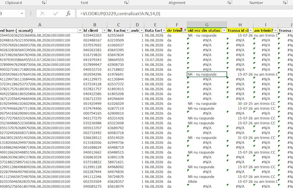Open filter dropdown for 'Data fact' column
Image resolution: width=293 pixels, height=188 pixels.
click(164, 31)
